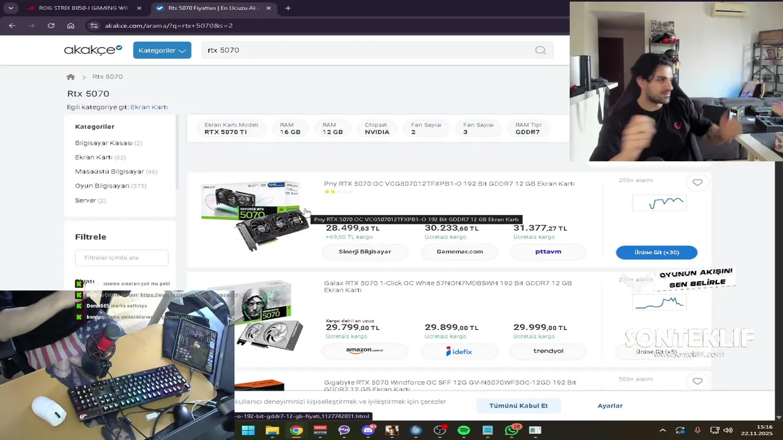Open the Kategoriler dropdown
This screenshot has height=440, width=783.
point(162,50)
